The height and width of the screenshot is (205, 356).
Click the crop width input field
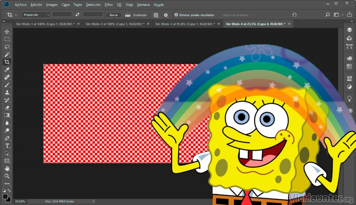coord(62,15)
